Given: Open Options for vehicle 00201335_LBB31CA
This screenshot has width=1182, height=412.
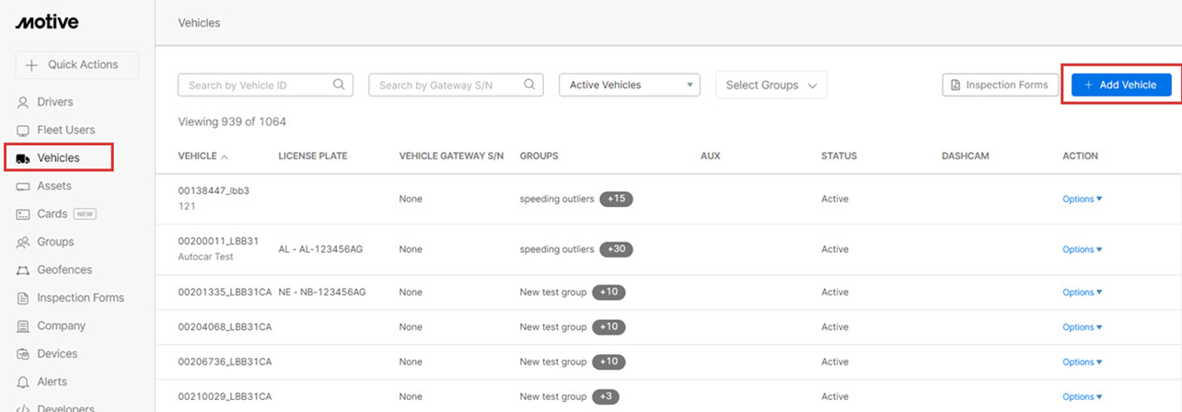Looking at the screenshot, I should [1083, 292].
